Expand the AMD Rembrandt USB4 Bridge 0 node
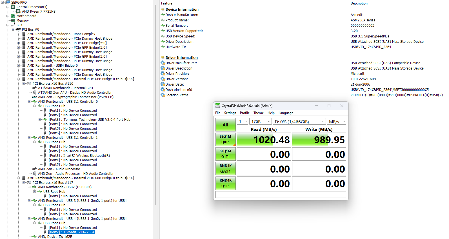Image resolution: width=449 pixels, height=239 pixels. click(19, 65)
